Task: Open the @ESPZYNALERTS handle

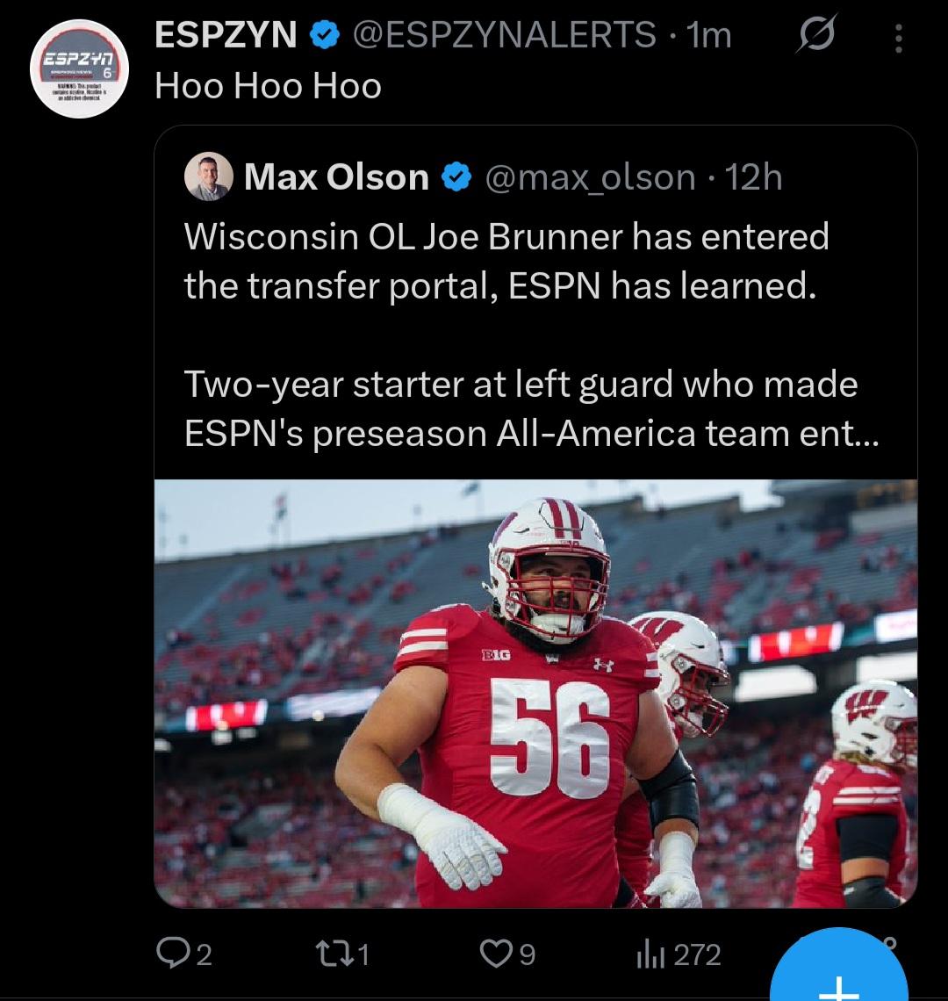Action: [x=505, y=35]
